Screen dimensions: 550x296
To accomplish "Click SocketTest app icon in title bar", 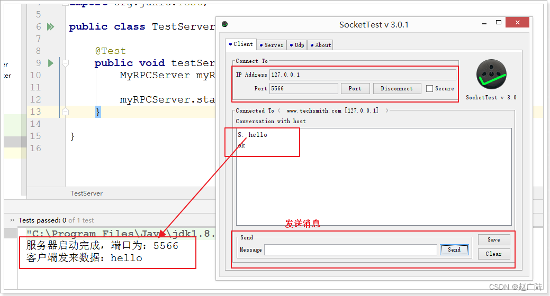I will (x=225, y=24).
